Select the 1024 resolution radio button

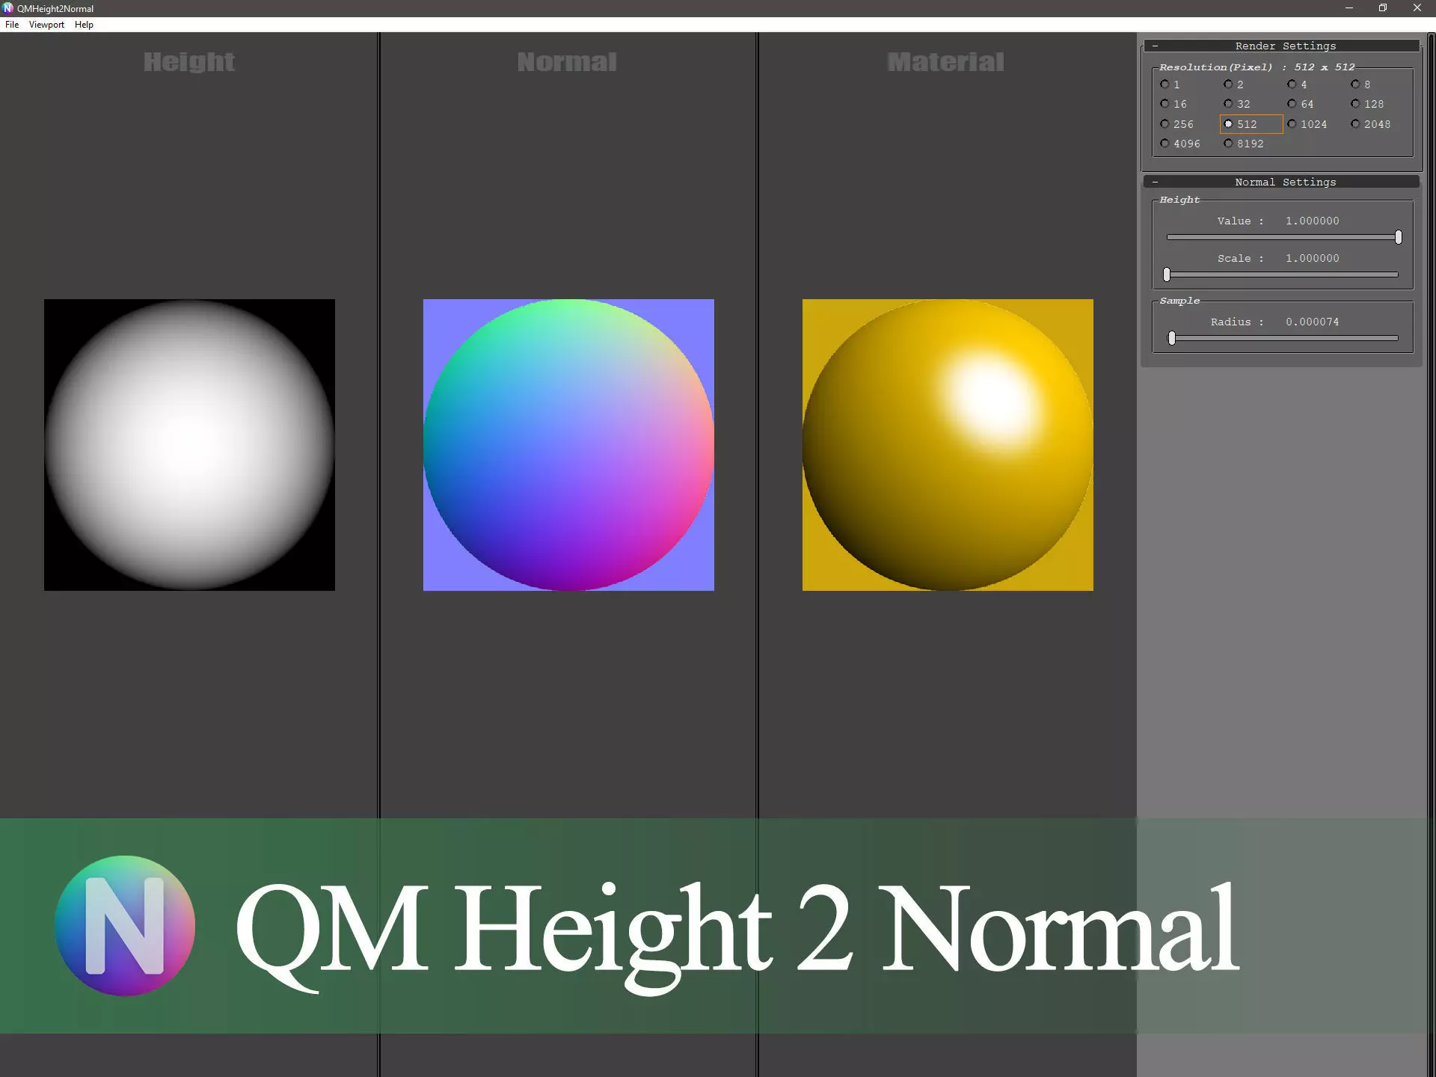[1292, 124]
